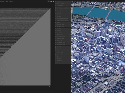This screenshot has width=125, height=93.
Task: Click the Add UV Pins icon
Action: tap(55, 2)
